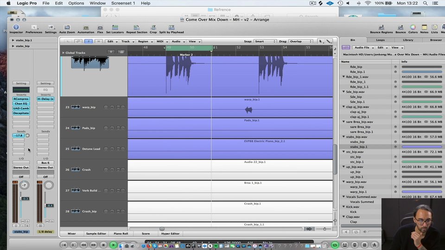This screenshot has height=250, width=445.
Task: Record-enable the Crash track
Action: pyautogui.click(x=112, y=169)
